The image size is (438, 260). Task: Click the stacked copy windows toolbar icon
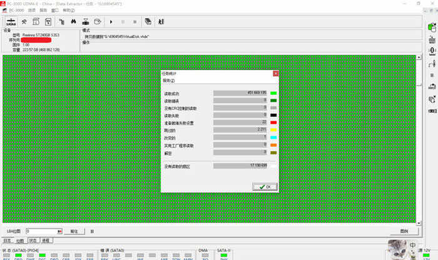[x=148, y=21]
